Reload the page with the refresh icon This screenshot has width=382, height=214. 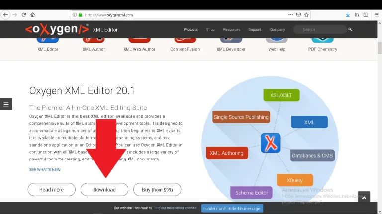24,15
